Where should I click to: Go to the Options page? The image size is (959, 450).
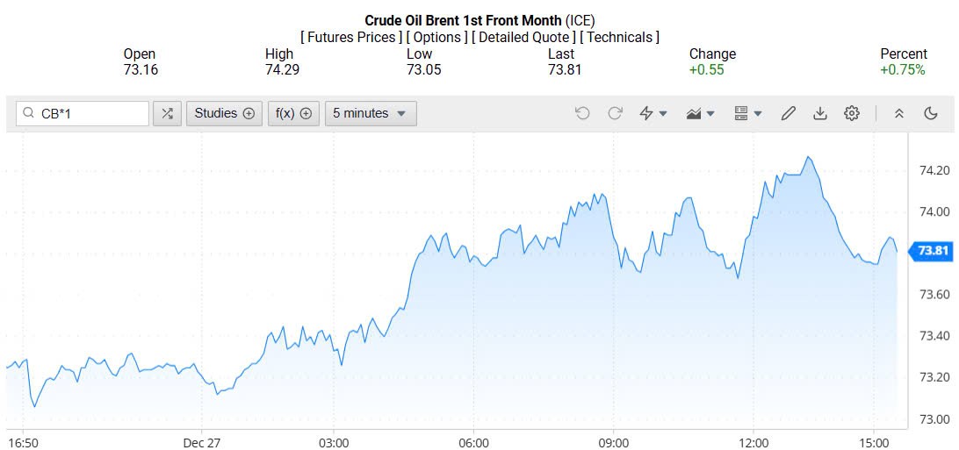point(437,38)
